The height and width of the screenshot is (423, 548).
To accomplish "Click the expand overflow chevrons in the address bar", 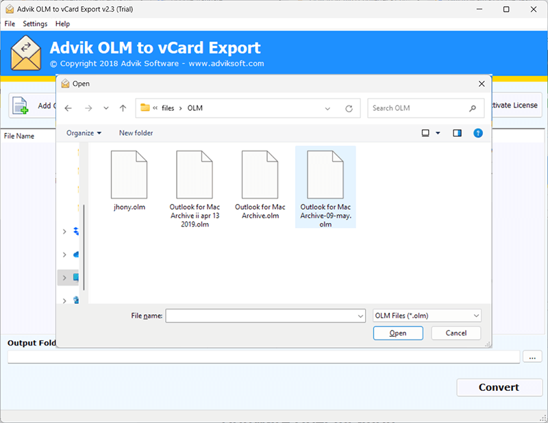I will click(155, 108).
